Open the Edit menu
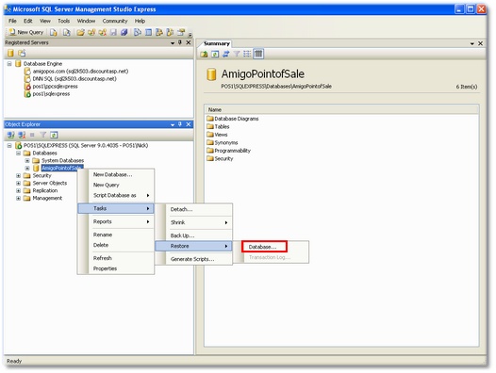Screen dimensions: 496x373 pyautogui.click(x=28, y=21)
